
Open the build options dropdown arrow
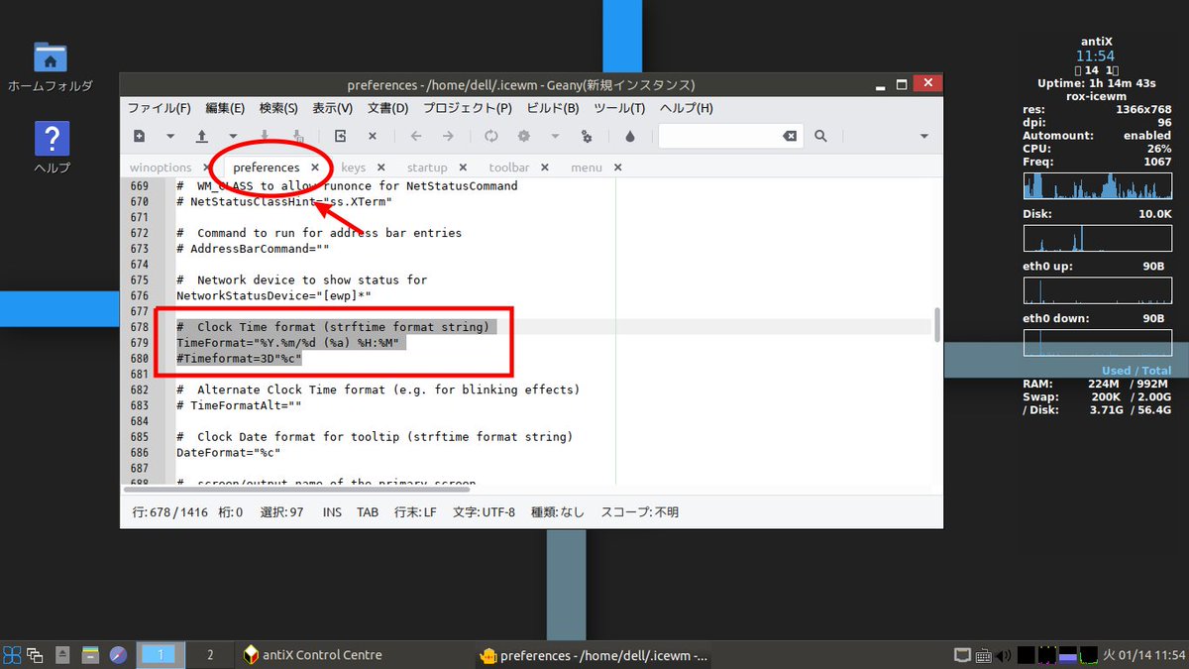coord(553,136)
